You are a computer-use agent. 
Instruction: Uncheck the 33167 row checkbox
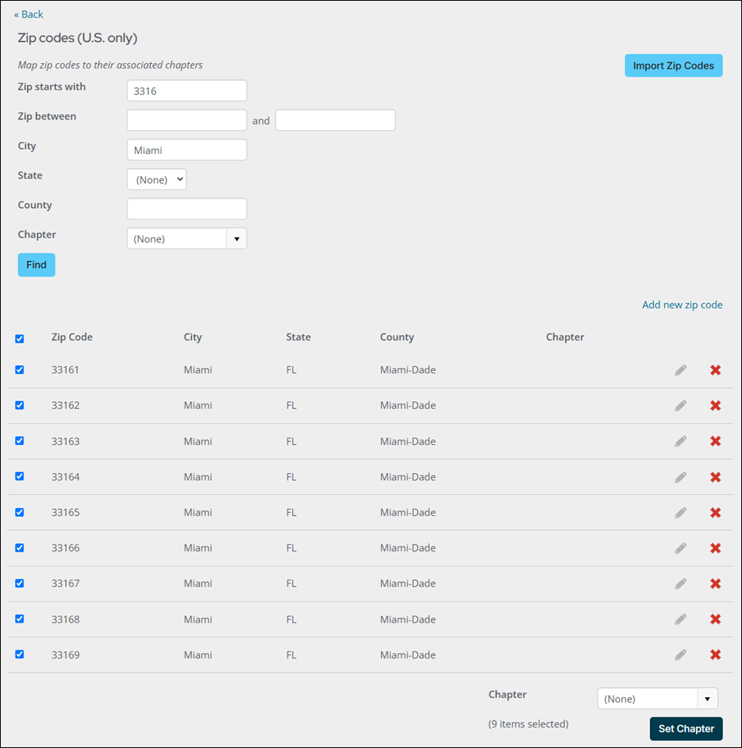[19, 583]
